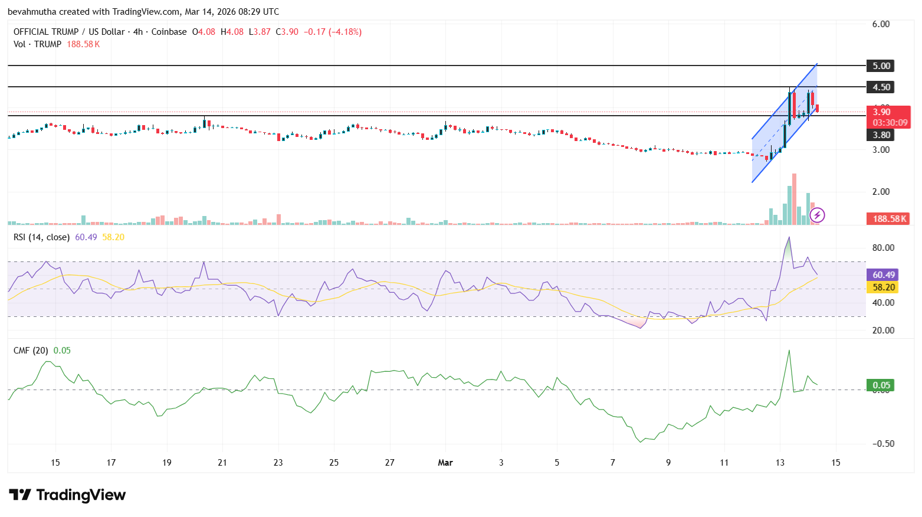922x517 pixels.
Task: Select the red 188.58K volume readout badge
Action: point(888,218)
